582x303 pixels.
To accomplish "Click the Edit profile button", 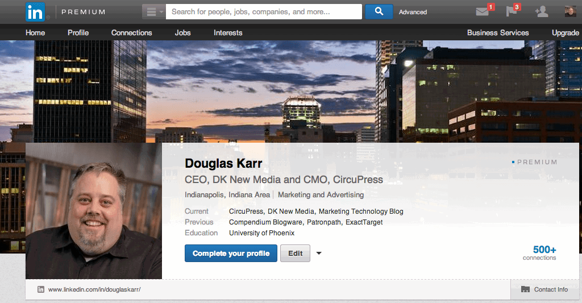I will [x=295, y=253].
